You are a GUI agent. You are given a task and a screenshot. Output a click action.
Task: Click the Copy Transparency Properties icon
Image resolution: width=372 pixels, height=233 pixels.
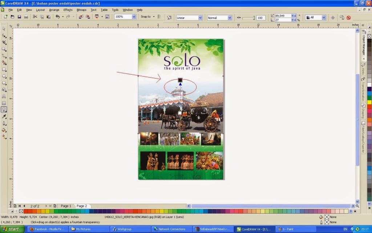342,17
